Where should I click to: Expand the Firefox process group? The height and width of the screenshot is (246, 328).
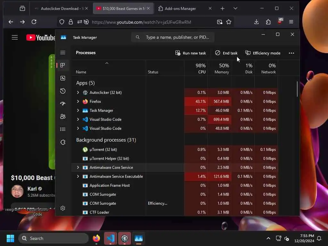(78, 102)
